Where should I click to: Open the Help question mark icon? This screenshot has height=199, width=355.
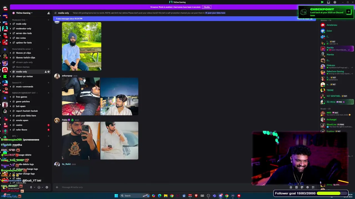click(335, 2)
